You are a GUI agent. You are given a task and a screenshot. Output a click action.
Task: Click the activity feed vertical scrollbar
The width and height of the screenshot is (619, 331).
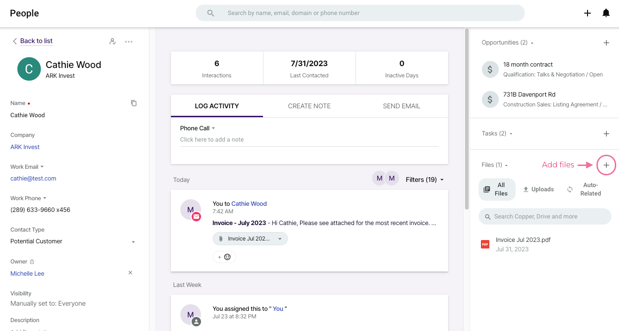(466, 119)
